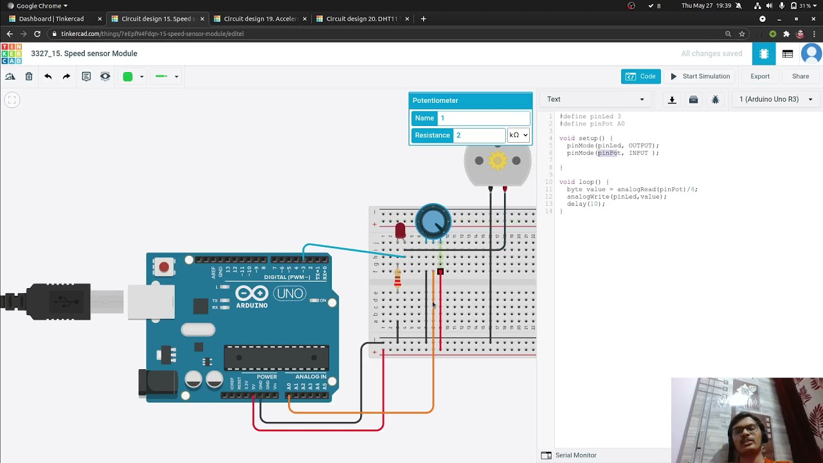This screenshot has height=463, width=823.
Task: Open the debugger bug icon
Action: point(715,100)
